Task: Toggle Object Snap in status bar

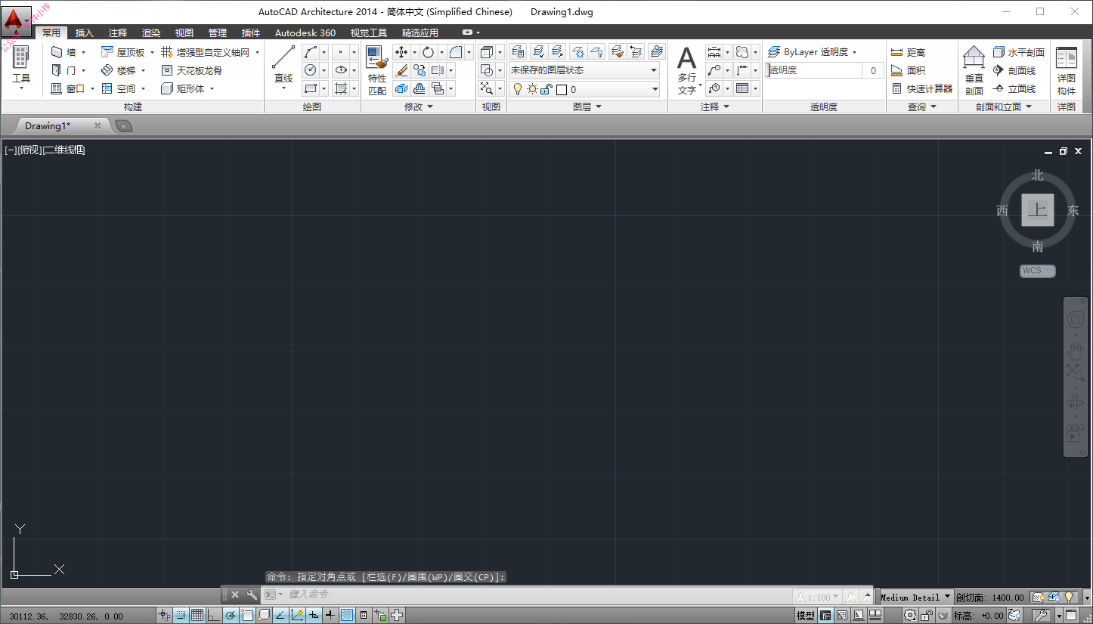Action: coord(247,616)
